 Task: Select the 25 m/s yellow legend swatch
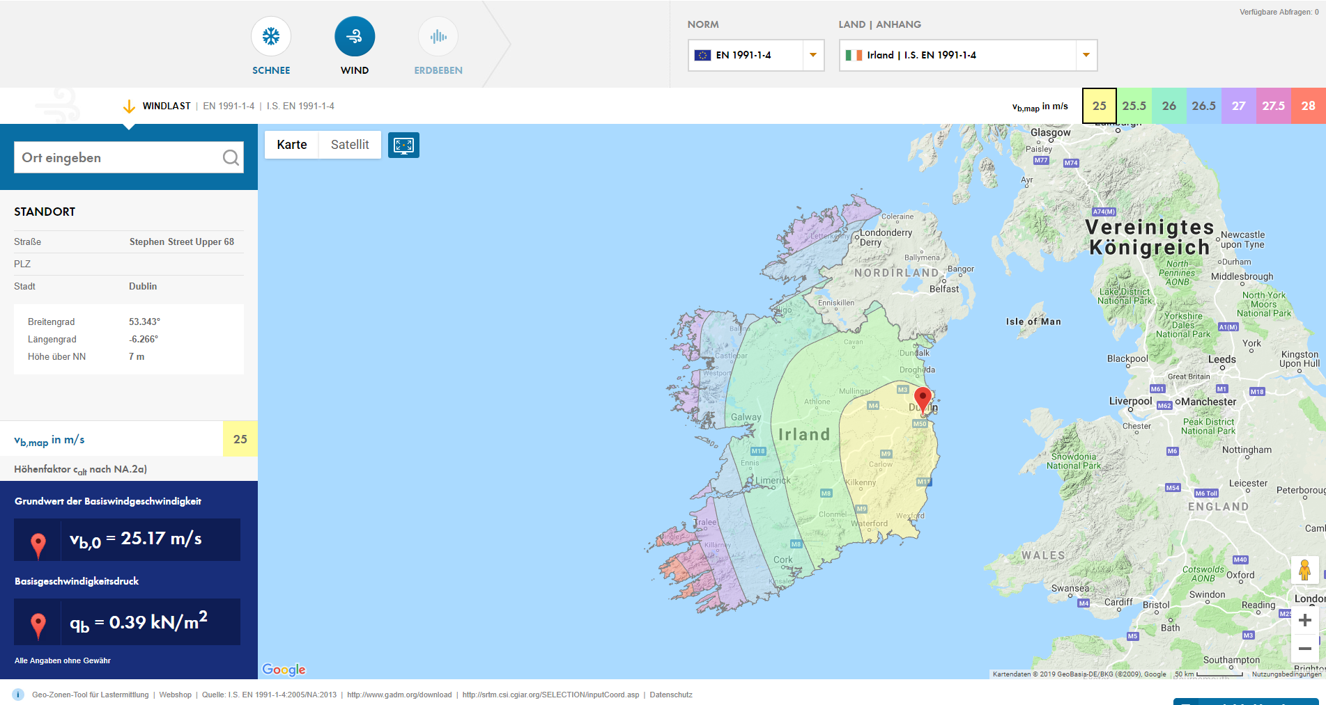click(1099, 106)
